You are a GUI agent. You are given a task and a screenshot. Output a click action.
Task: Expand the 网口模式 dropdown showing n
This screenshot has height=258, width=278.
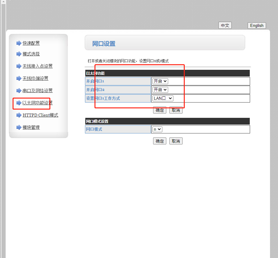tap(157, 129)
